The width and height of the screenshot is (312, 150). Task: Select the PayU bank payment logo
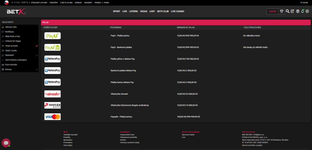pos(52,47)
